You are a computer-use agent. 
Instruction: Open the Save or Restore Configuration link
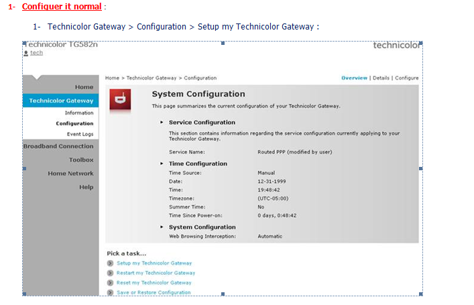click(x=154, y=293)
